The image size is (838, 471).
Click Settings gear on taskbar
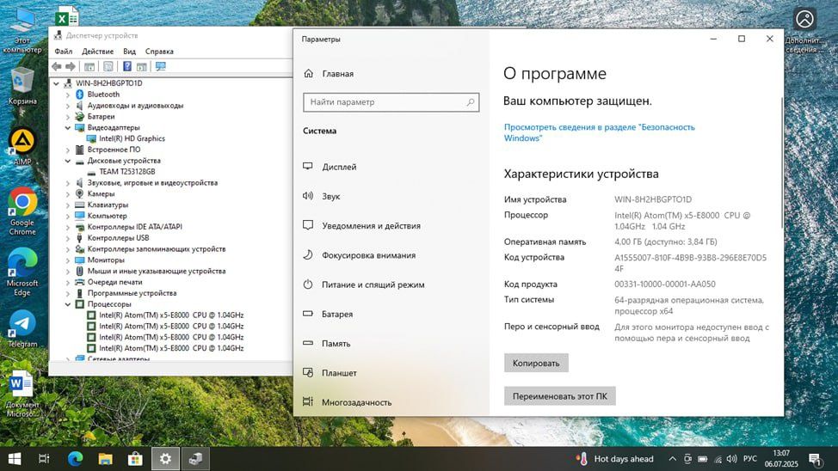click(x=165, y=459)
